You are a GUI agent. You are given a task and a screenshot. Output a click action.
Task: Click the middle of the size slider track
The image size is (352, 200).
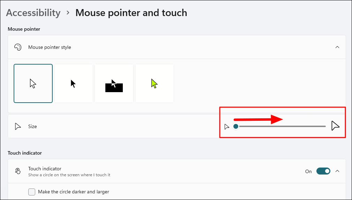tap(281, 126)
